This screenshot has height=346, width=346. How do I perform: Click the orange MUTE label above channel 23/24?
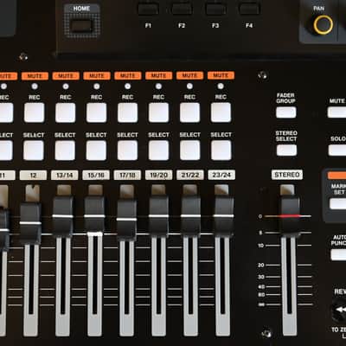(221, 75)
